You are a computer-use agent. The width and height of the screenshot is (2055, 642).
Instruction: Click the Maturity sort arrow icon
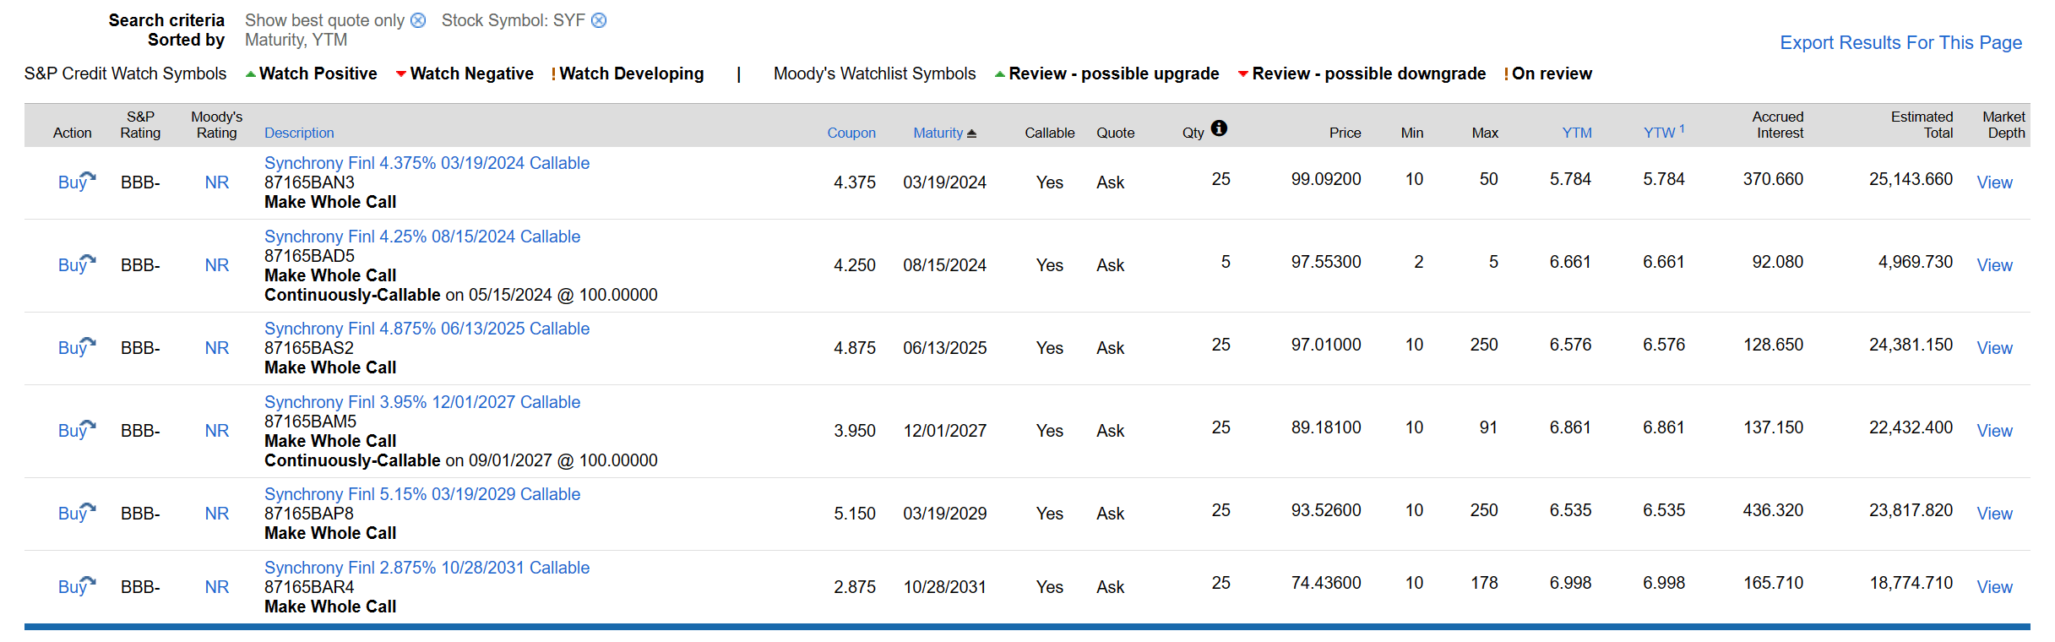pos(971,133)
